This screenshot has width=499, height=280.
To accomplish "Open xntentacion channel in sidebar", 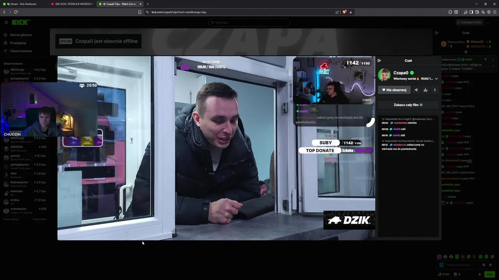I will 25,210.
